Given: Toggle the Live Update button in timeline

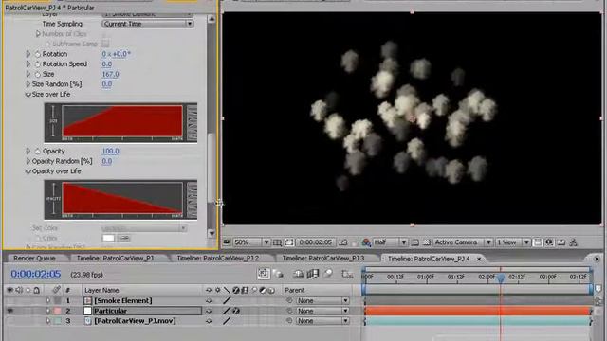Looking at the screenshot, I should point(264,274).
